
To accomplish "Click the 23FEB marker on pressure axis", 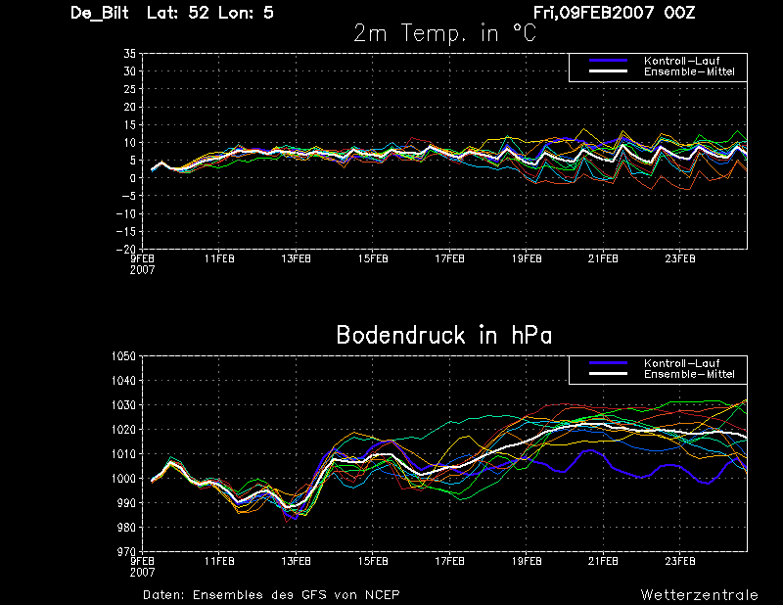I will click(x=680, y=561).
